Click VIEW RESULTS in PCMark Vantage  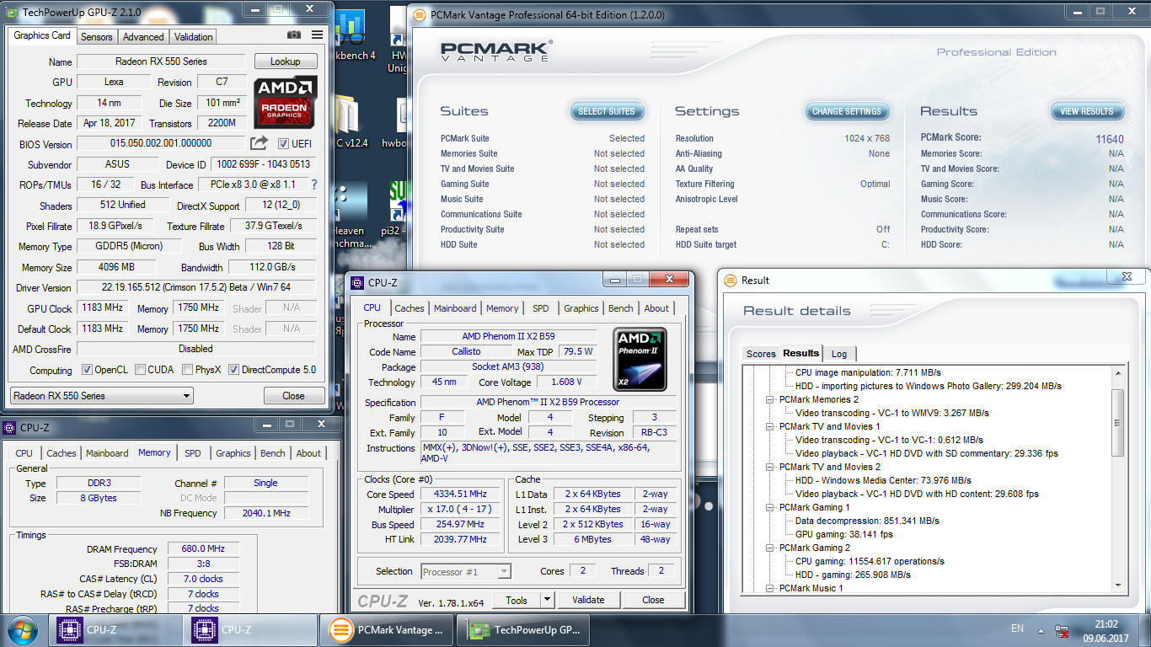tap(1086, 111)
